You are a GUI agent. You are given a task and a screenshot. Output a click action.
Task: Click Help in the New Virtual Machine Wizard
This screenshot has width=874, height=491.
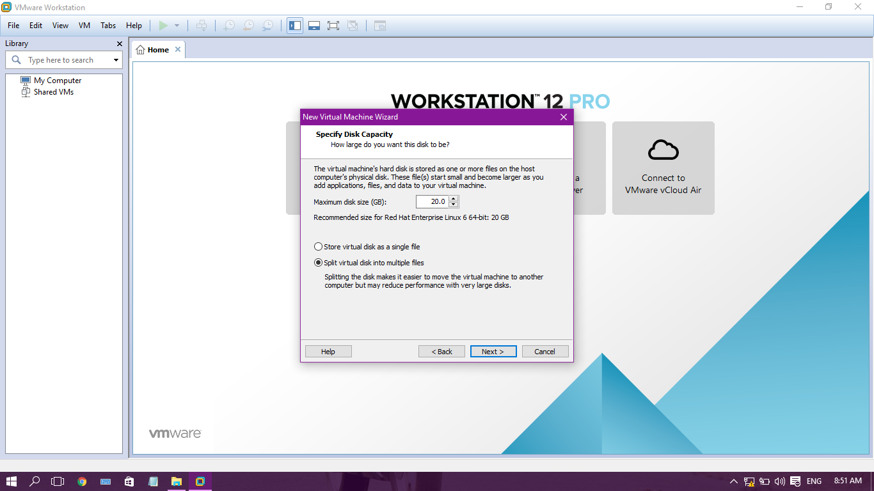(x=328, y=351)
